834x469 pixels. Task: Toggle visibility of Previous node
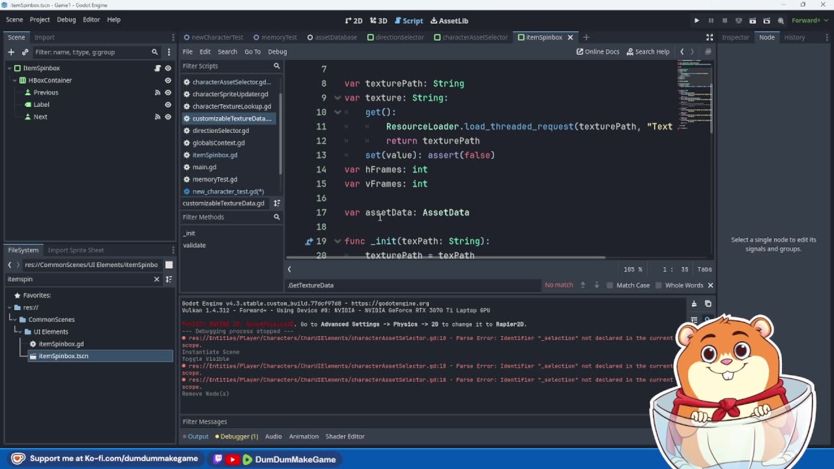pyautogui.click(x=168, y=92)
